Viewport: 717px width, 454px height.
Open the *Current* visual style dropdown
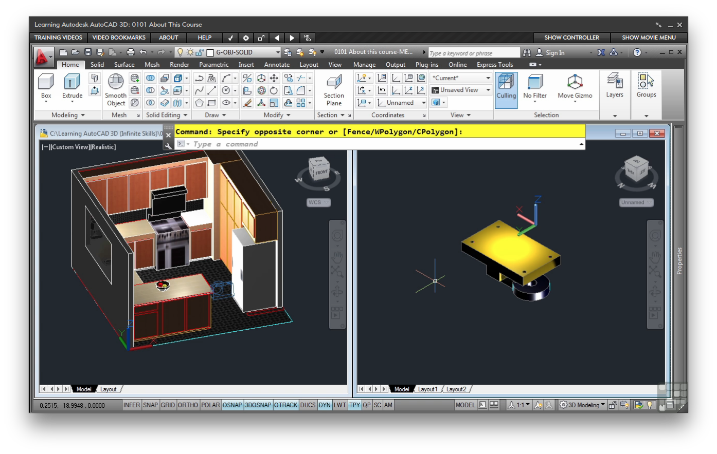(461, 78)
